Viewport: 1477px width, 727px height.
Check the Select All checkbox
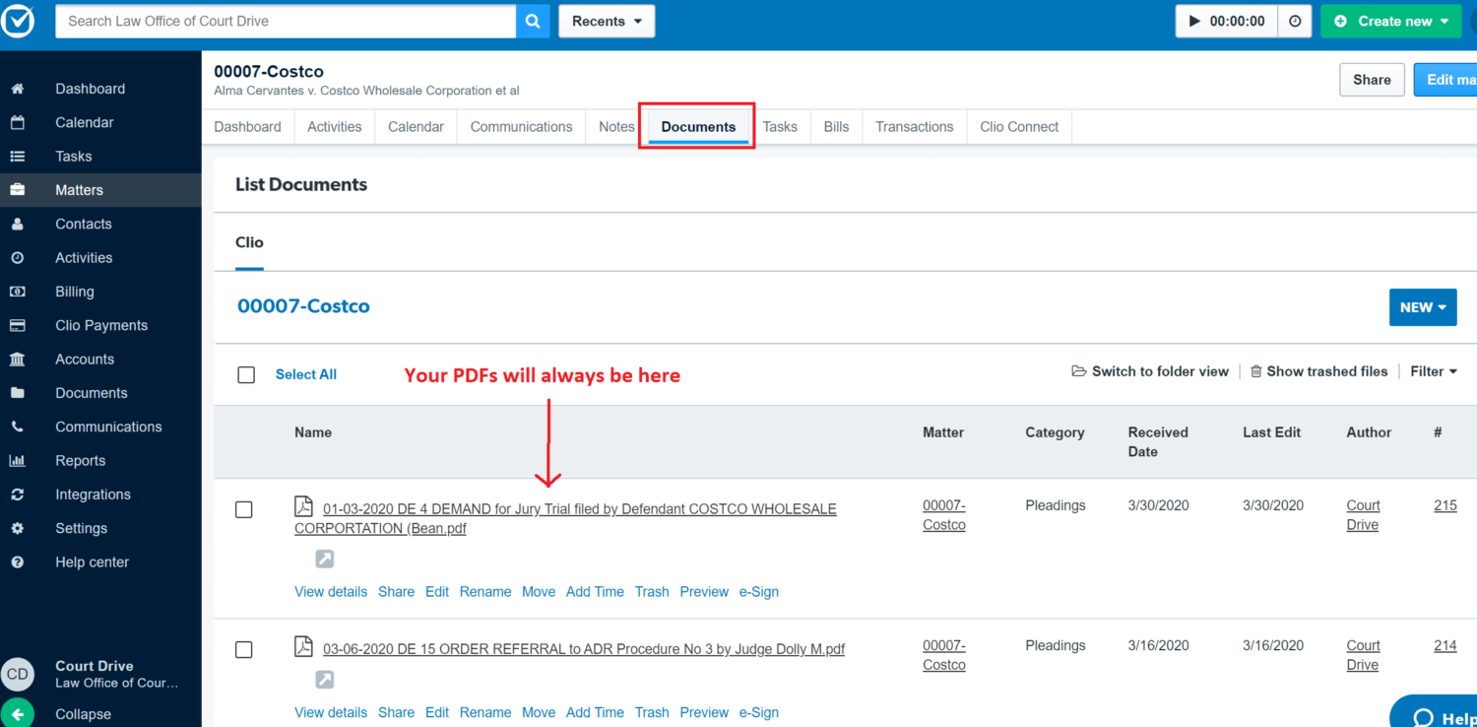pyautogui.click(x=245, y=374)
